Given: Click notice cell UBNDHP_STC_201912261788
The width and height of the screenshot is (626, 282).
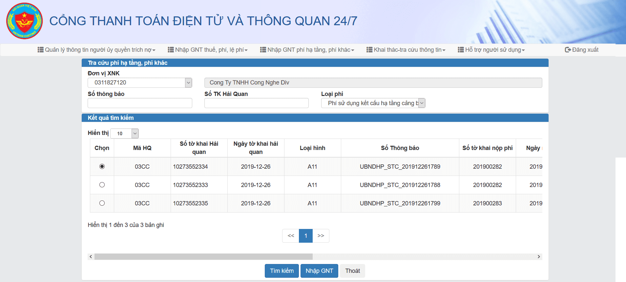Looking at the screenshot, I should (x=400, y=185).
